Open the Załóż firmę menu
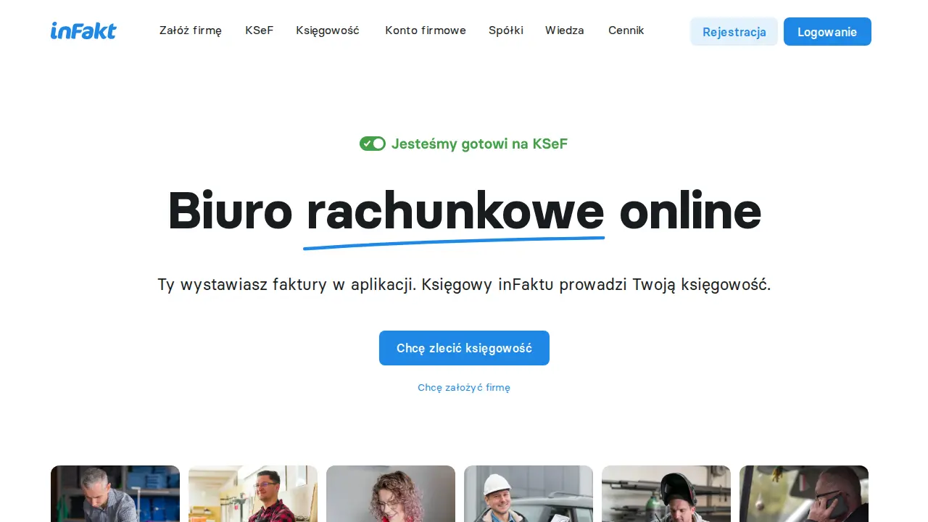This screenshot has height=522, width=928. coord(191,30)
